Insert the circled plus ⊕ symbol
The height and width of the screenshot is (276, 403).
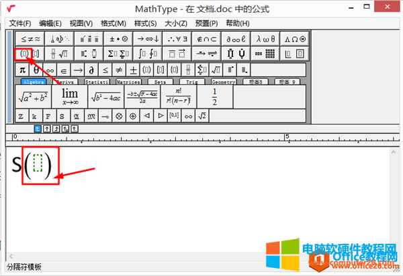click(x=132, y=116)
